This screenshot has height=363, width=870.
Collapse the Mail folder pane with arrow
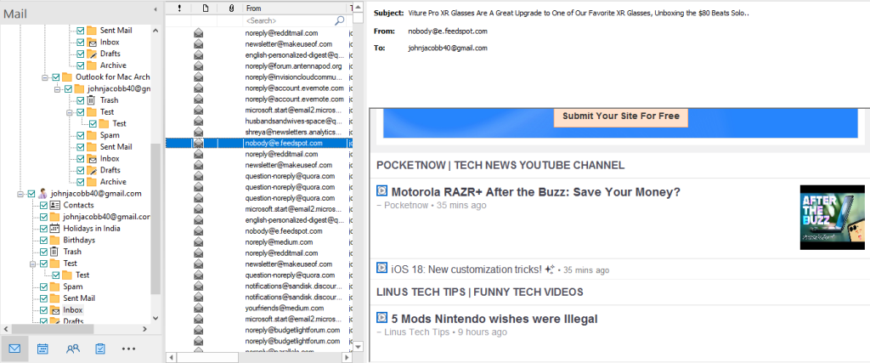pyautogui.click(x=155, y=9)
